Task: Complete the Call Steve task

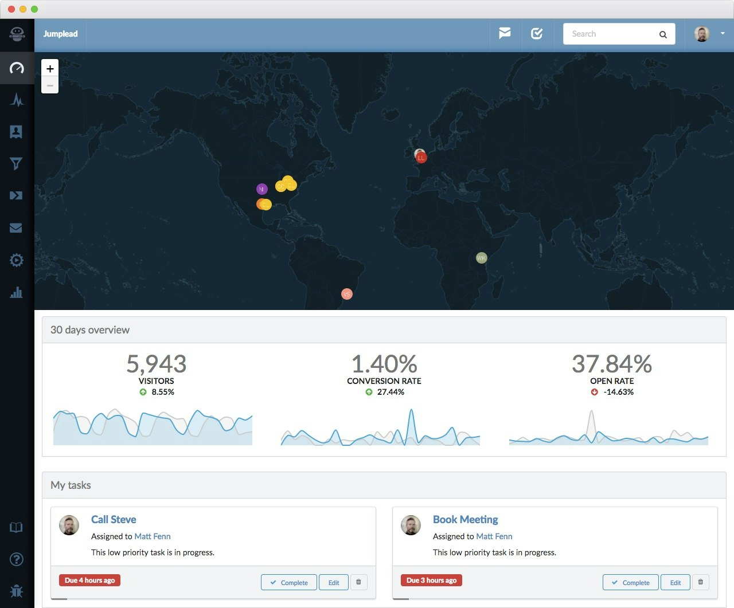Action: coord(288,582)
